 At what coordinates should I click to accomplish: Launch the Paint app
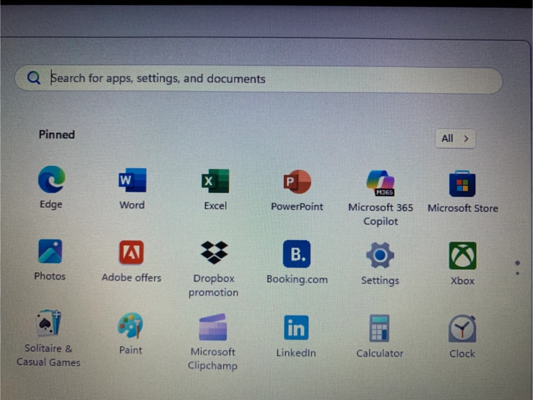[x=130, y=326]
